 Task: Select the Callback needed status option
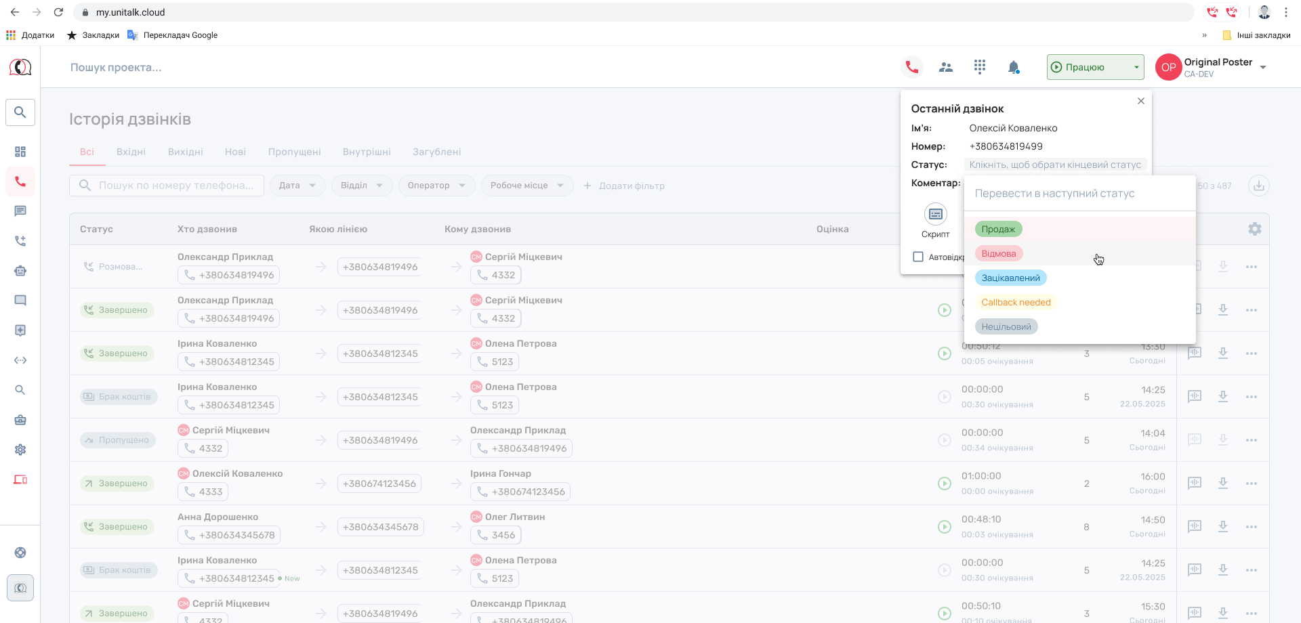click(x=1016, y=302)
